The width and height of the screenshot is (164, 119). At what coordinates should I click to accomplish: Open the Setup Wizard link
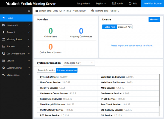coord(83,4)
